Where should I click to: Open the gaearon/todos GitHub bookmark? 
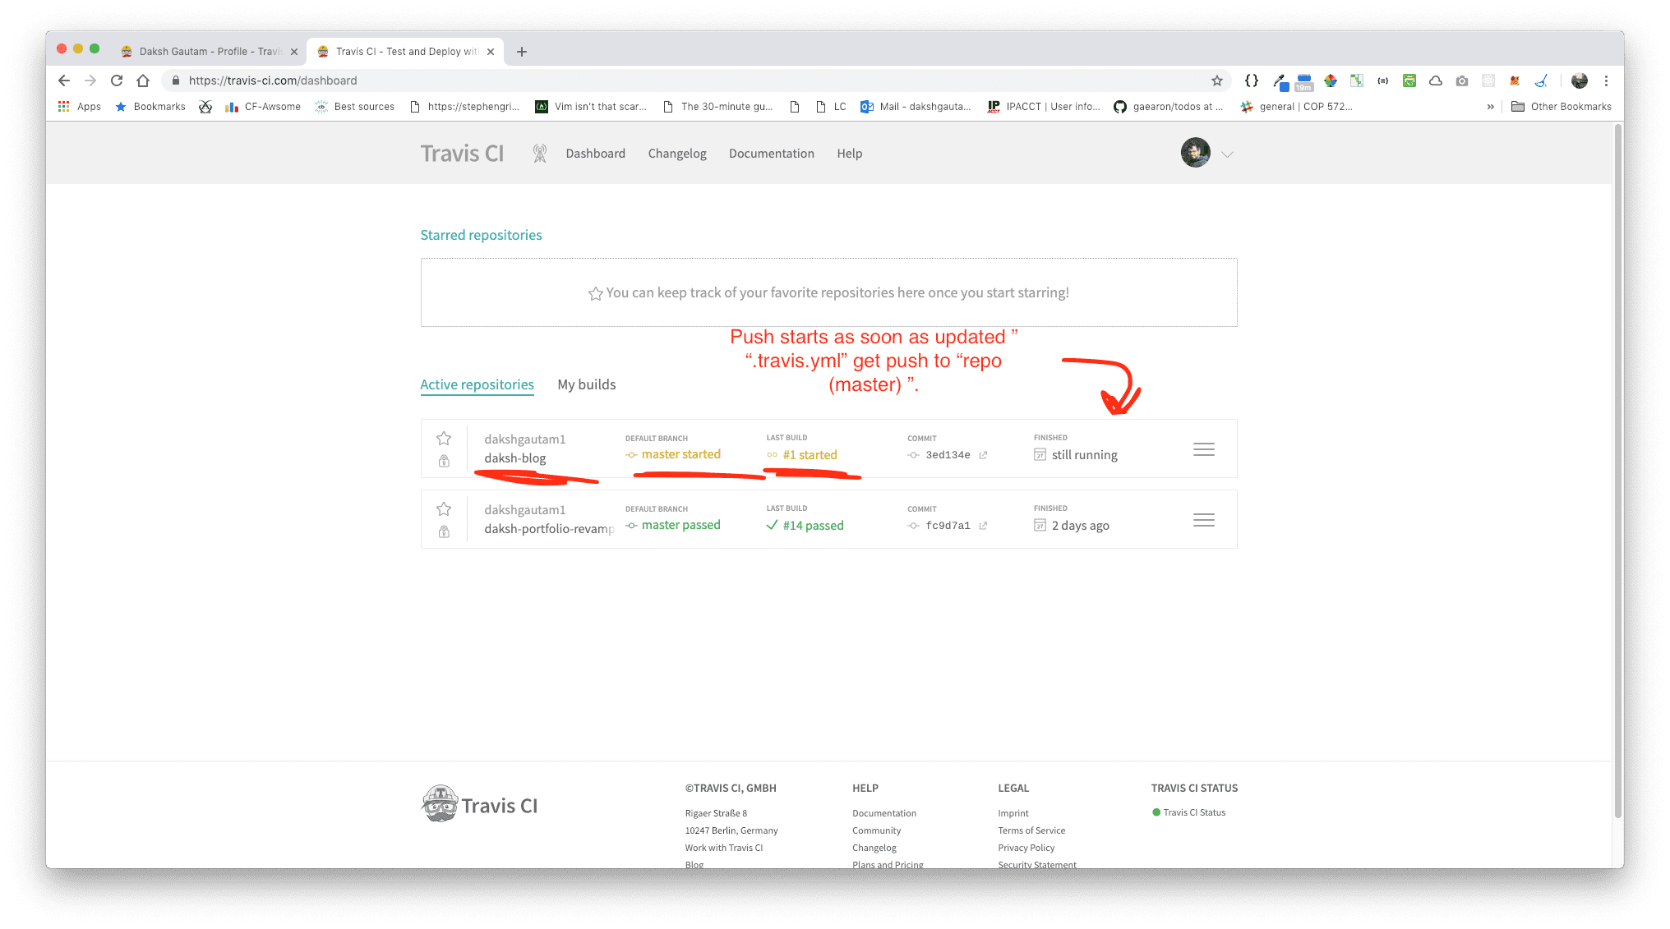coord(1168,107)
